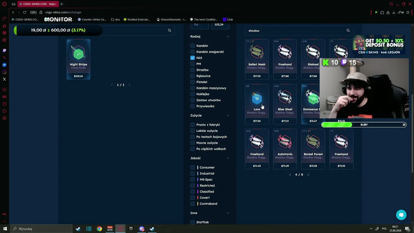Check the Prosto z fabryki wear option
This screenshot has height=233, width=414.
192,125
